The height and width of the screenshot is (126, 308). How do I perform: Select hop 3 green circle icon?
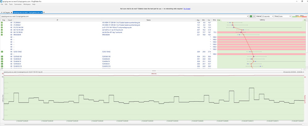coord(2,27)
